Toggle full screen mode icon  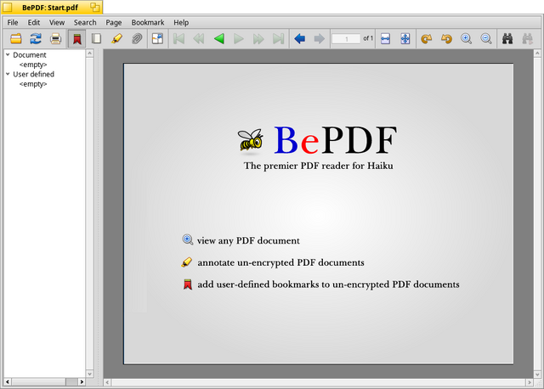pyautogui.click(x=157, y=38)
